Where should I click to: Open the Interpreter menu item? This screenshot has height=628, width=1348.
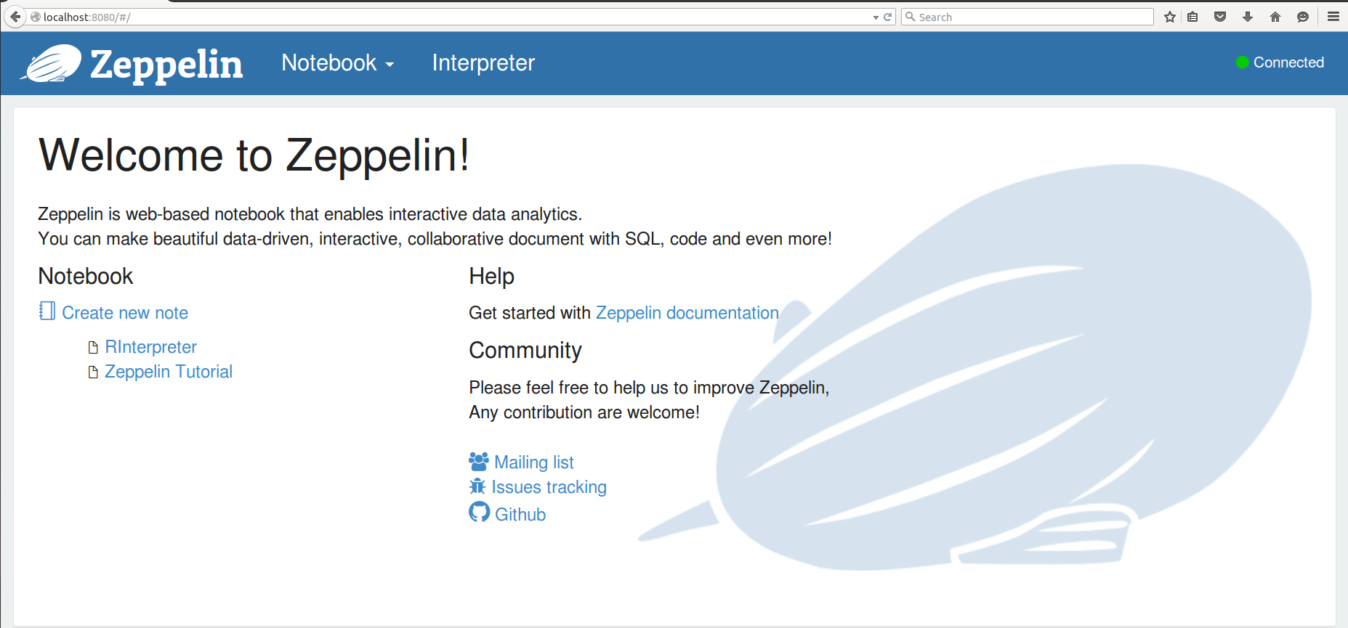[483, 63]
